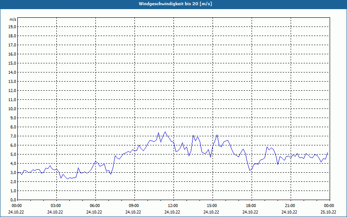Pick the 14,0 tick label

[12, 72]
